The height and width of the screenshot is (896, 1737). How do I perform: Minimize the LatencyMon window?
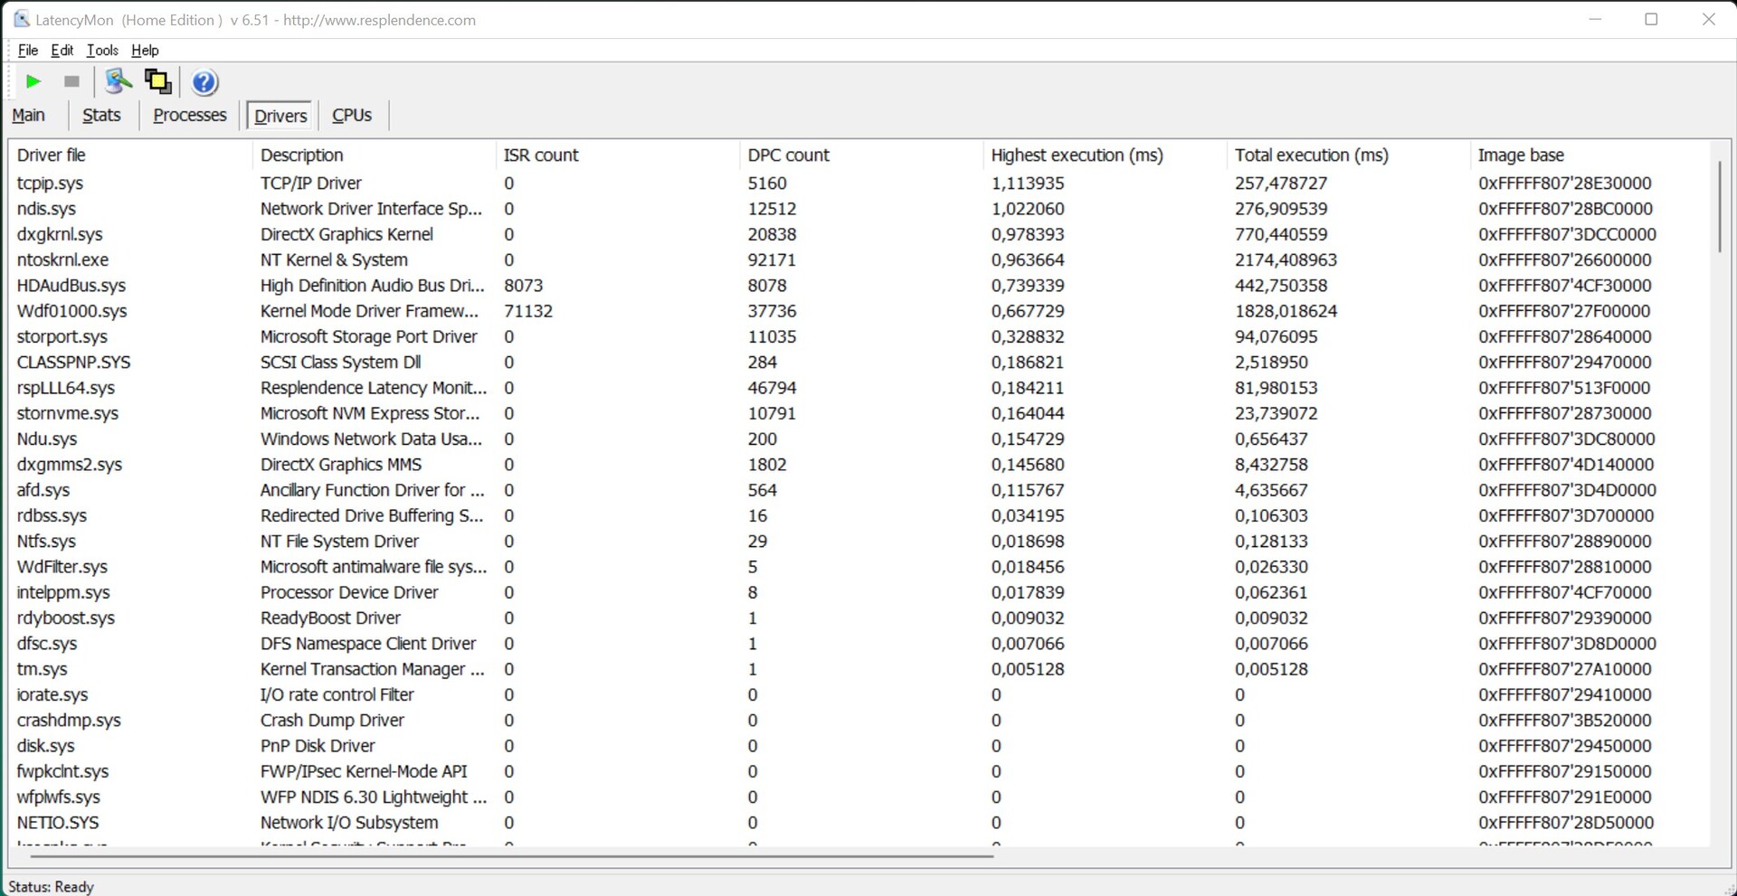pos(1595,19)
